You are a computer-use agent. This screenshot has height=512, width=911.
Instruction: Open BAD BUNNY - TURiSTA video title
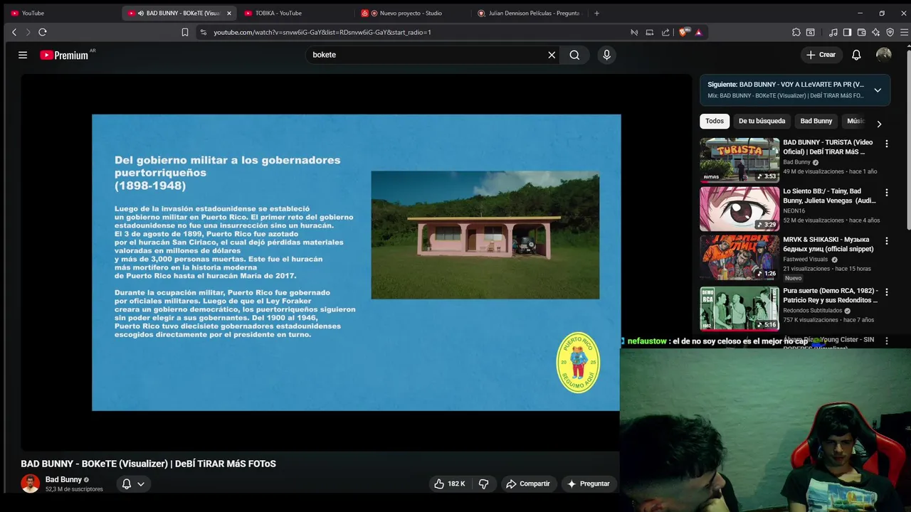point(828,147)
